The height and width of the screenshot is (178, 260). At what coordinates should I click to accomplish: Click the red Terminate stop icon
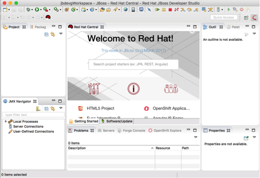pos(170,9)
